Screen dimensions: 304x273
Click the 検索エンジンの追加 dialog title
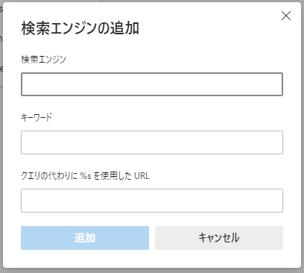[80, 28]
